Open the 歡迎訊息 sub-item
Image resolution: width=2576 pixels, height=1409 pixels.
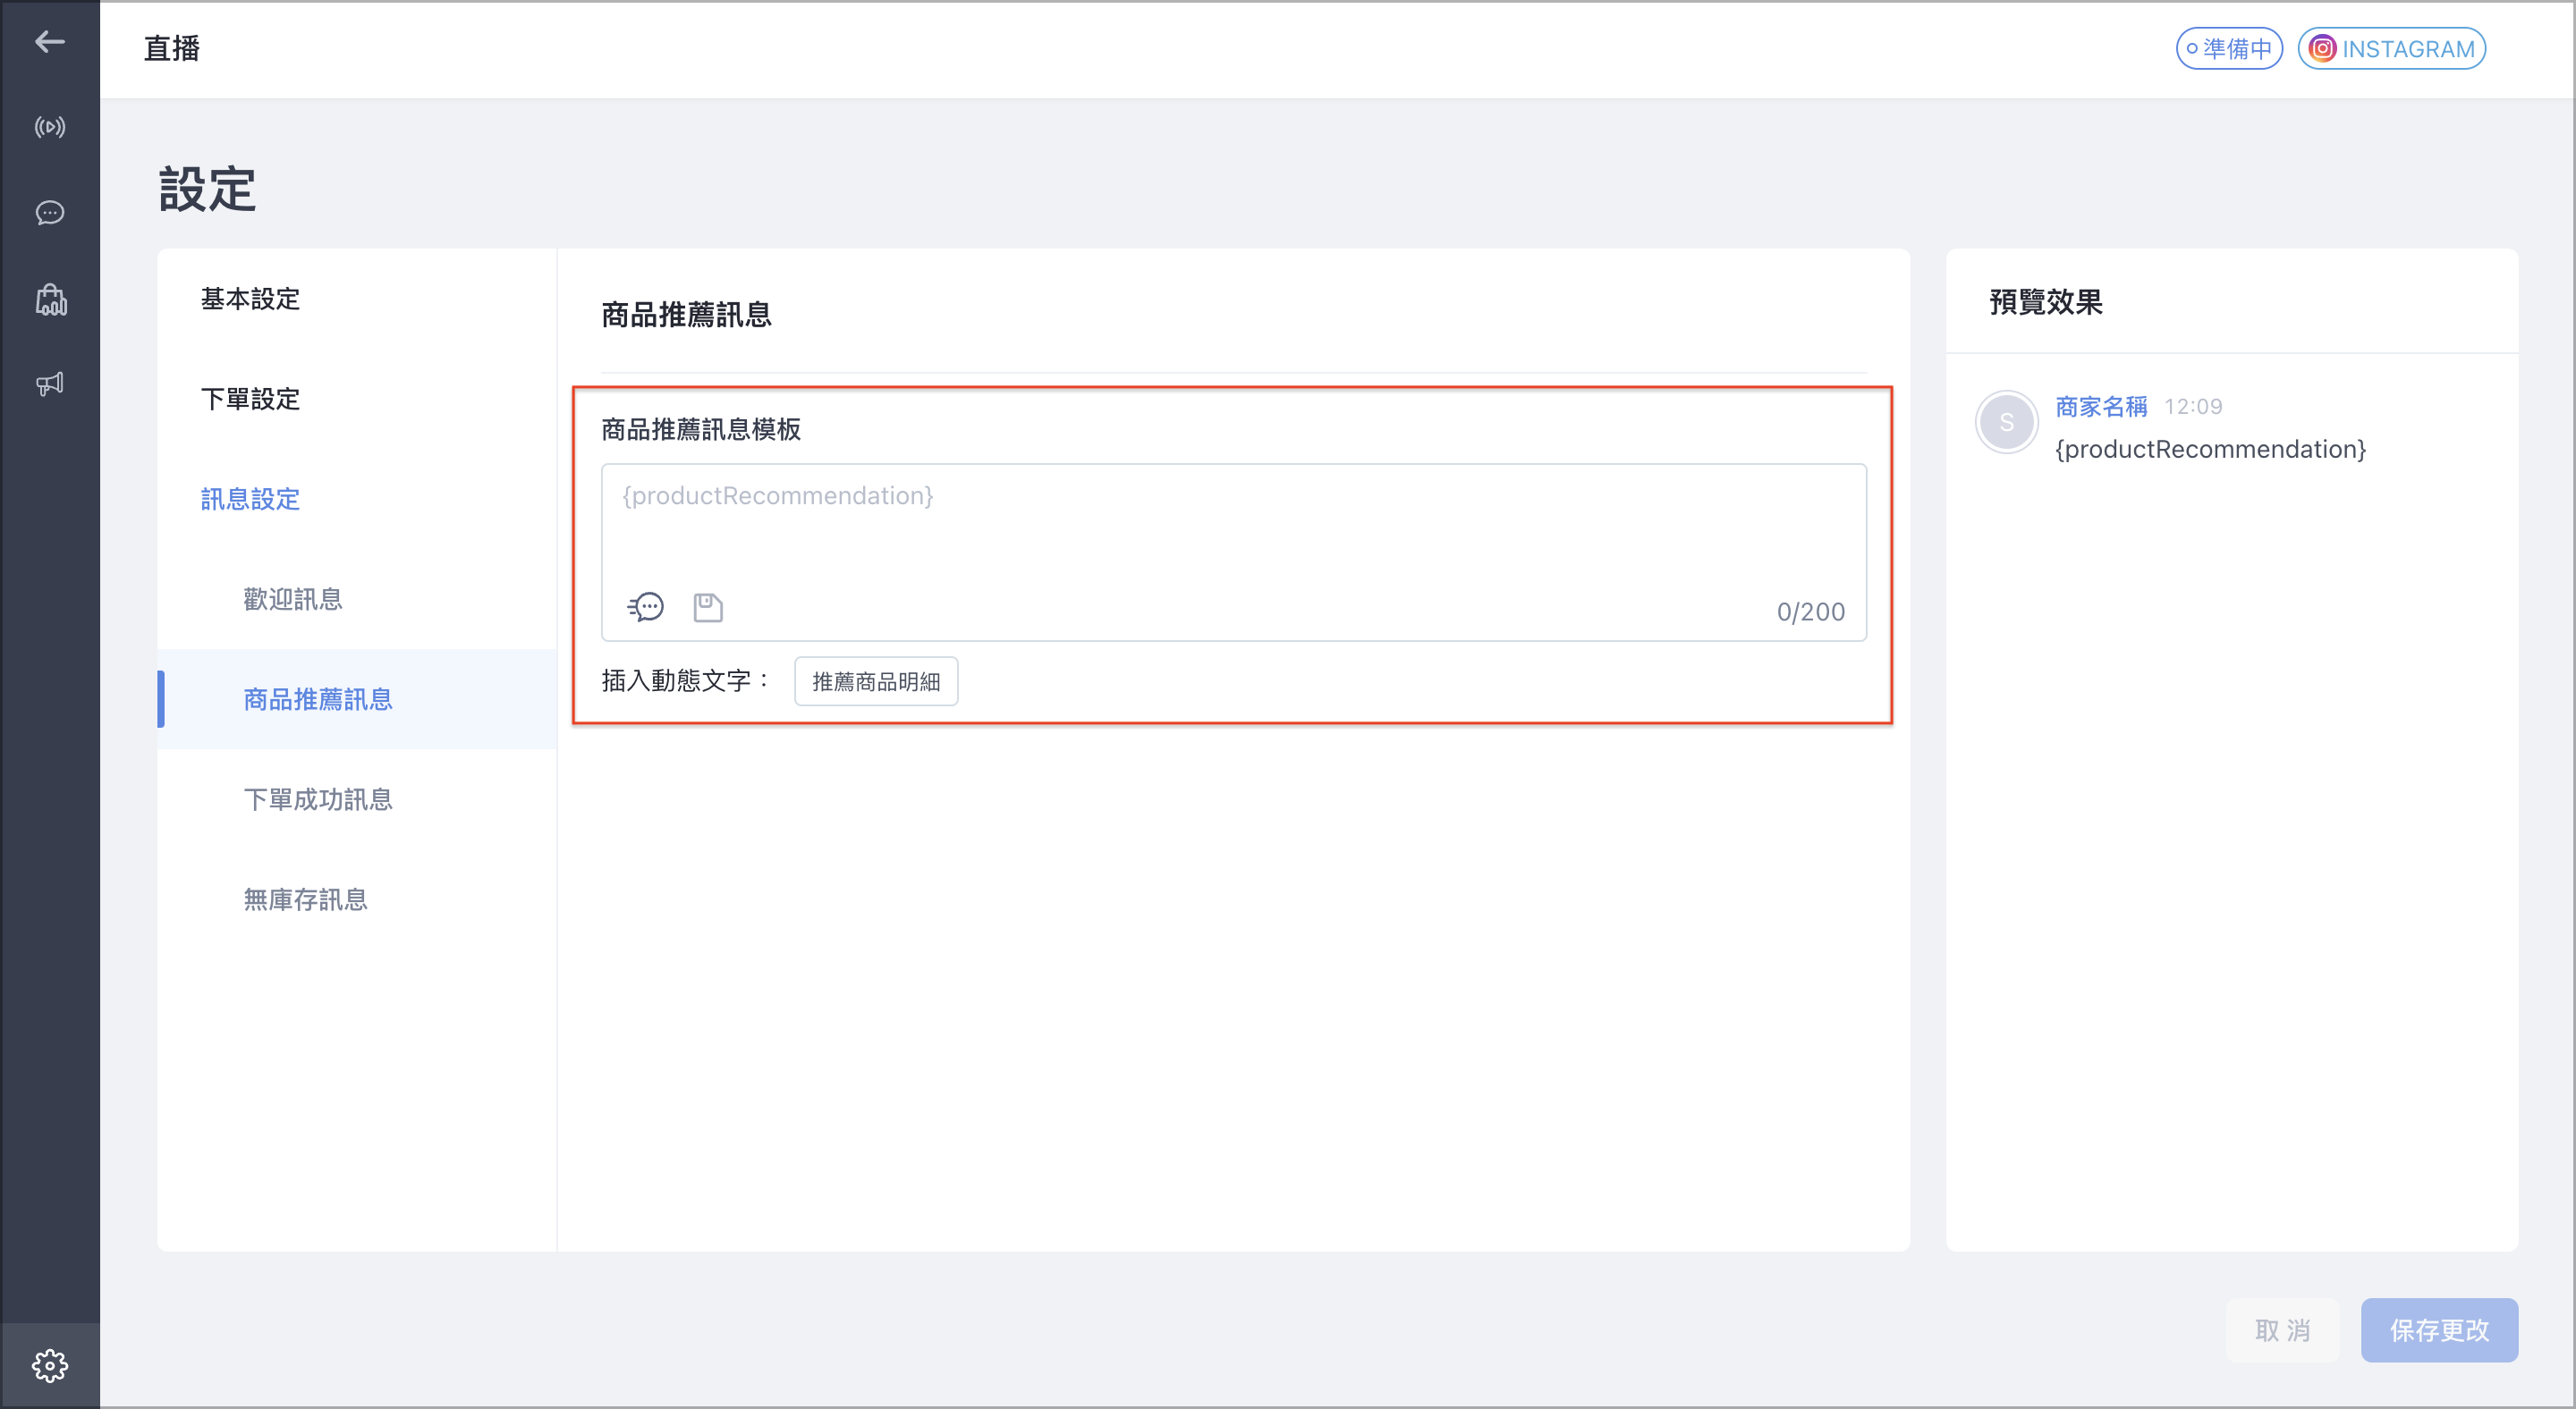293,599
